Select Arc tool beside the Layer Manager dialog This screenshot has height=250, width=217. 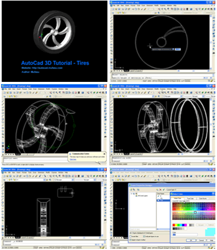pyautogui.click(x=111, y=200)
